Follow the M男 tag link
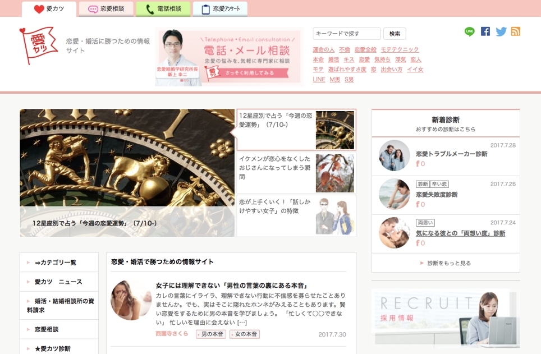Viewport: 541px width, 354px height. [x=334, y=79]
